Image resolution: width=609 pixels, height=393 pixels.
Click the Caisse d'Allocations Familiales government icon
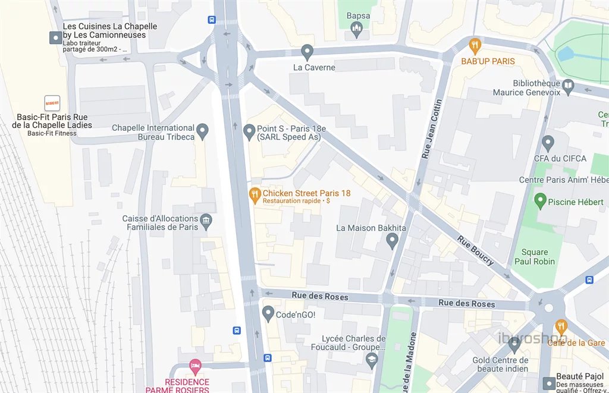(x=206, y=222)
